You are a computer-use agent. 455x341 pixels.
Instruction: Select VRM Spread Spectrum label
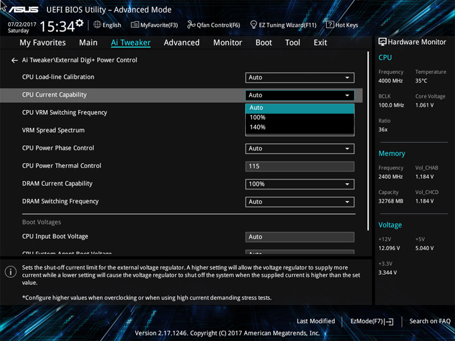coord(53,130)
